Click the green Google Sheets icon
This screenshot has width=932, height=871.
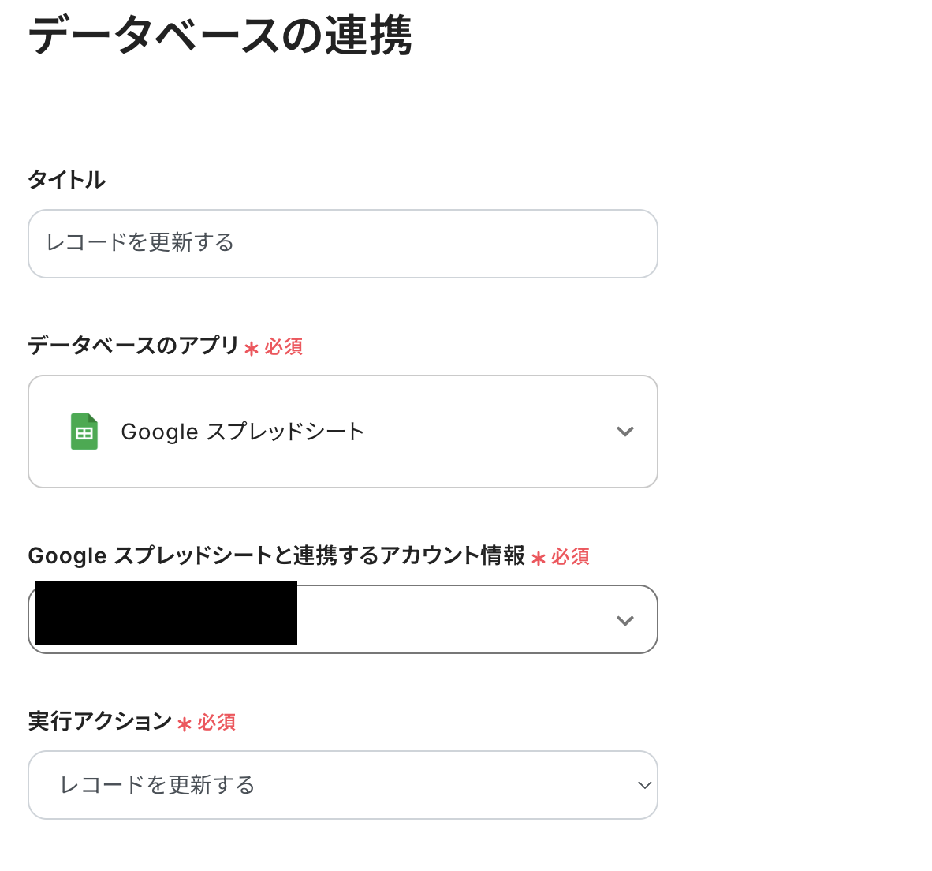(84, 432)
